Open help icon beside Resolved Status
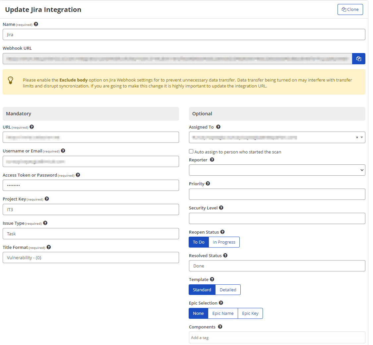This screenshot has height=345, width=373. tap(225, 256)
